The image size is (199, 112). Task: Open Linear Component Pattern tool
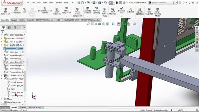45,10
